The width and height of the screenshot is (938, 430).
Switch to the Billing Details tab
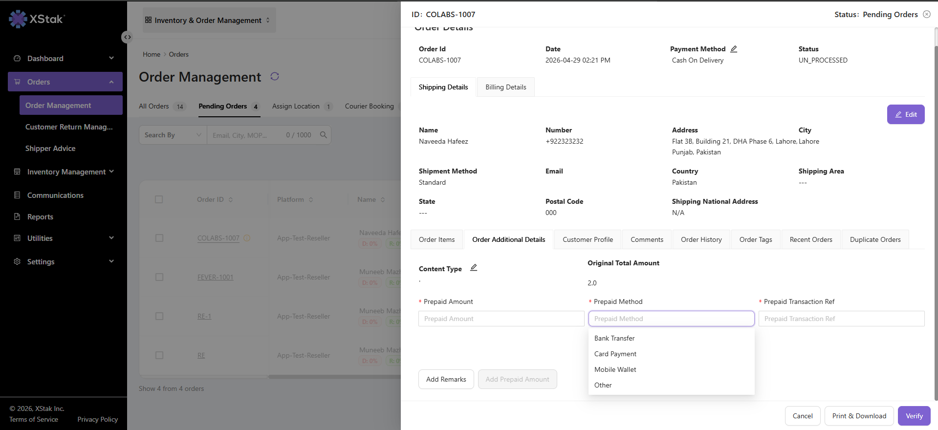(506, 87)
